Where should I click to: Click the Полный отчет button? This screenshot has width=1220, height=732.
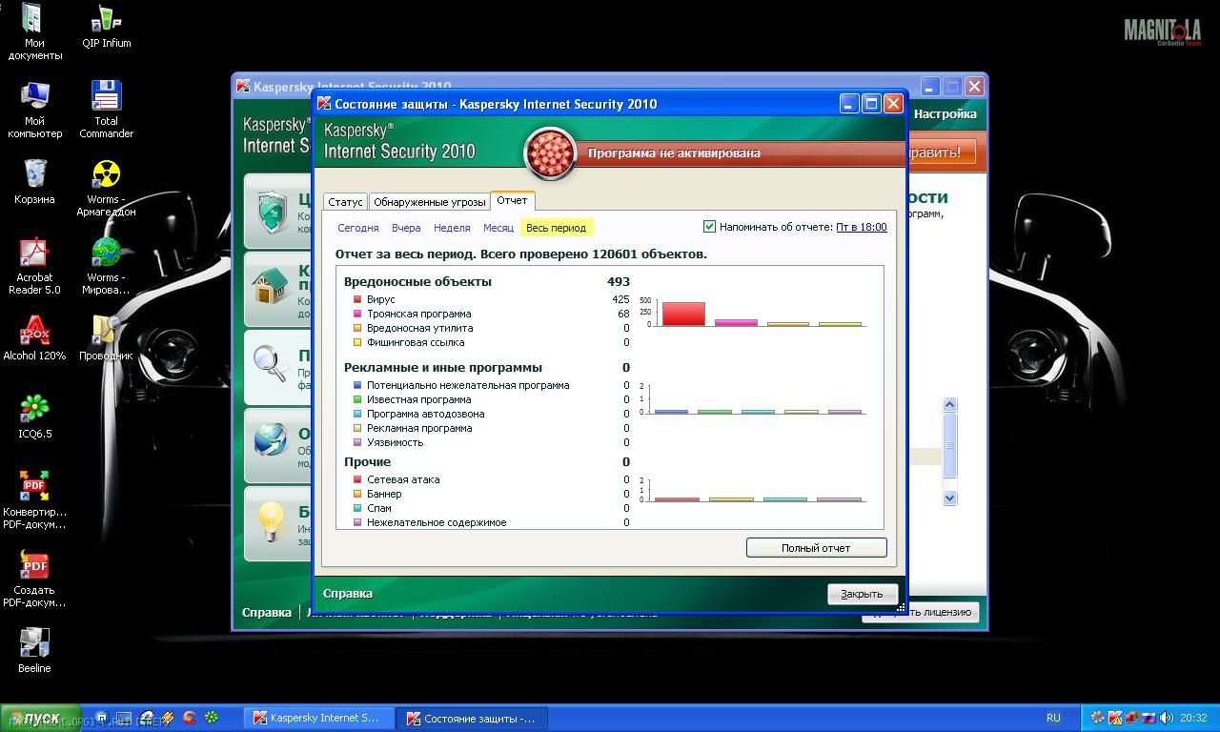[x=816, y=548]
